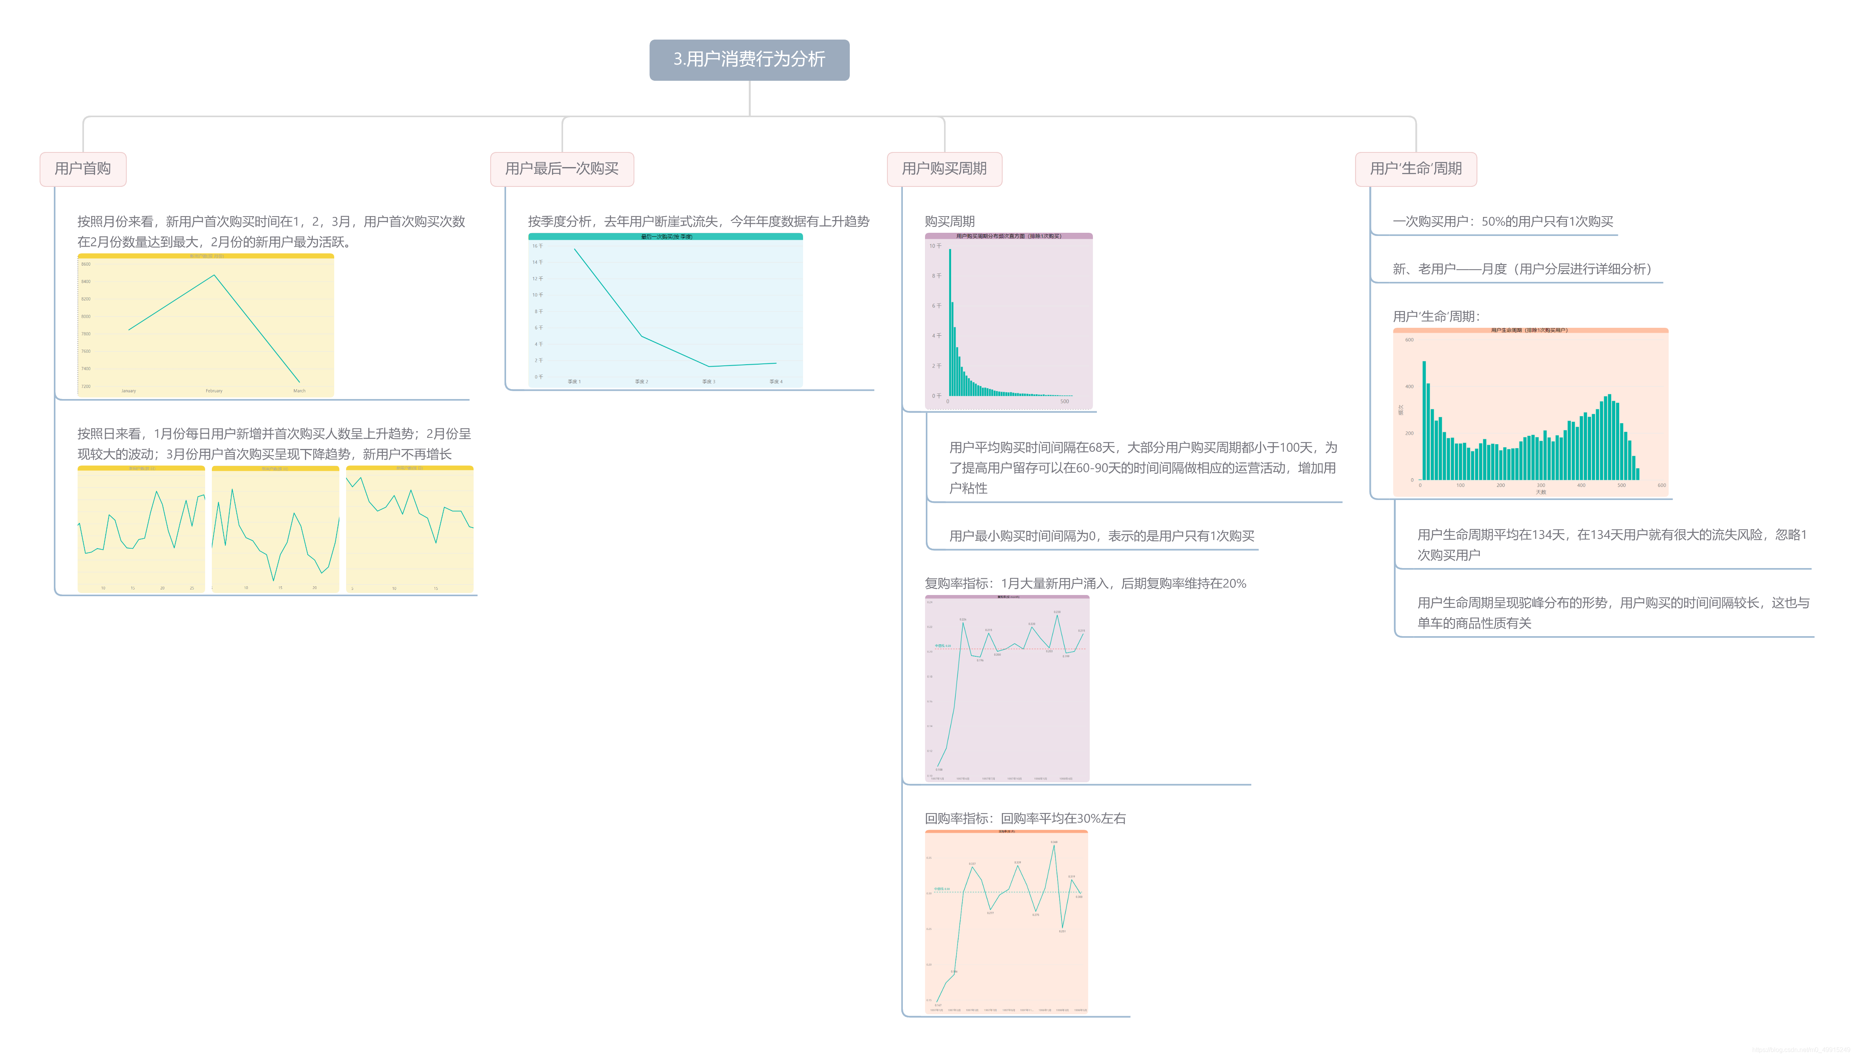Viewport: 1854px width, 1057px height.
Task: Open the user lifecycle histogram thumbnail
Action: click(1530, 413)
